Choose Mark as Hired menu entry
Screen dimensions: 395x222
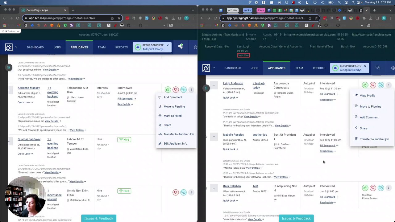pyautogui.click(x=173, y=116)
